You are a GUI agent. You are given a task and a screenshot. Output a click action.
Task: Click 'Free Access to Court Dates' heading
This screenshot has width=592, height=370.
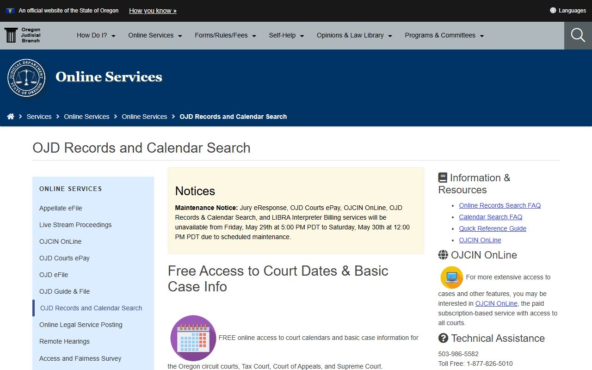tap(278, 278)
